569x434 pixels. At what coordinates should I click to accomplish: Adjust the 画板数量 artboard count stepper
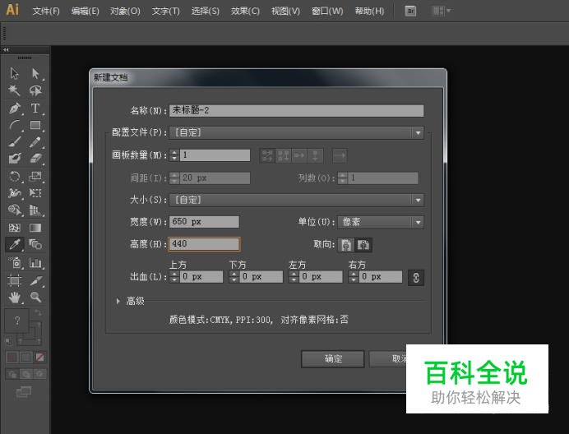(x=174, y=155)
